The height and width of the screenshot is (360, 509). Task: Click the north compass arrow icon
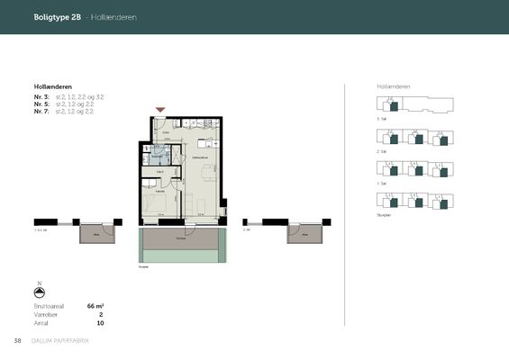40,292
